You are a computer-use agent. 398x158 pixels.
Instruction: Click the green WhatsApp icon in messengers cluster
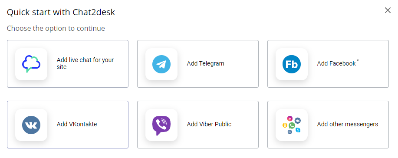tap(292, 125)
